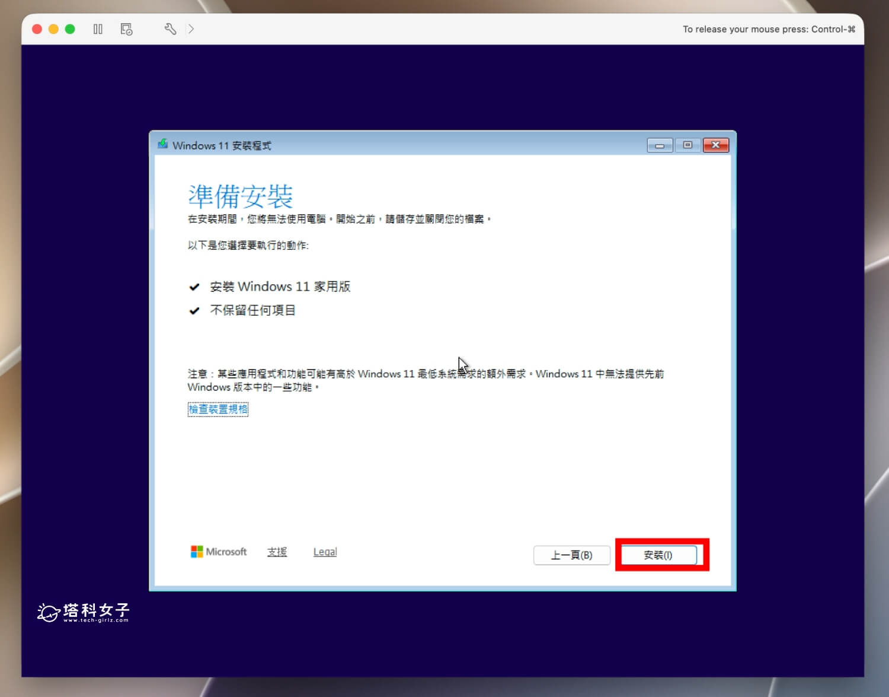Go back with the 上一頁(B) button
The width and height of the screenshot is (889, 697).
coord(571,555)
